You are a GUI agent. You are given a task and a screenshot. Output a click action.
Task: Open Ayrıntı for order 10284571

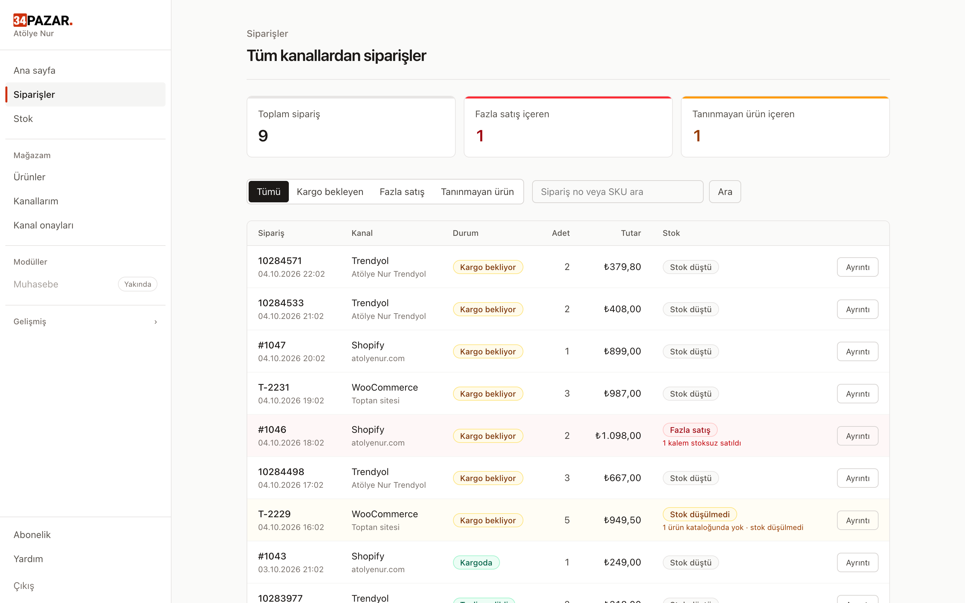pos(858,267)
